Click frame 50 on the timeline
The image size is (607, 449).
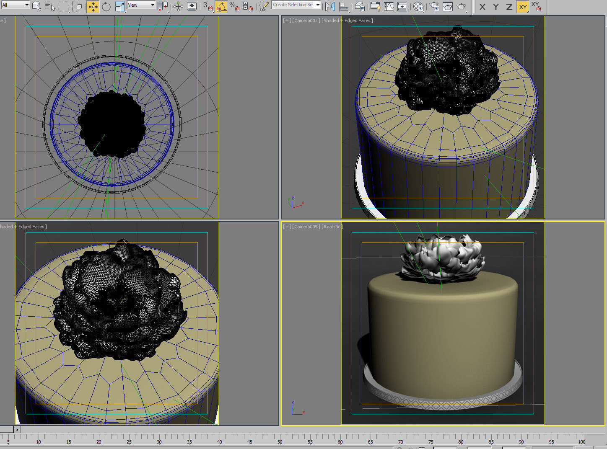280,442
